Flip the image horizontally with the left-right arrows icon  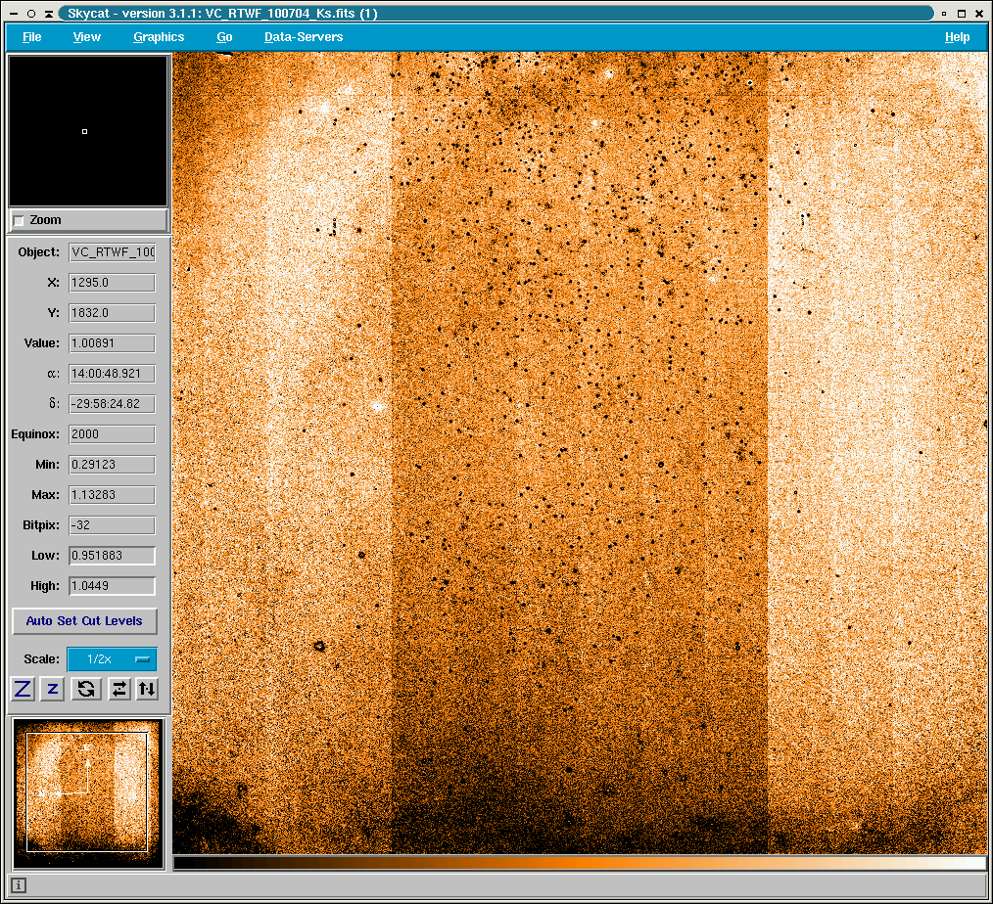point(118,689)
